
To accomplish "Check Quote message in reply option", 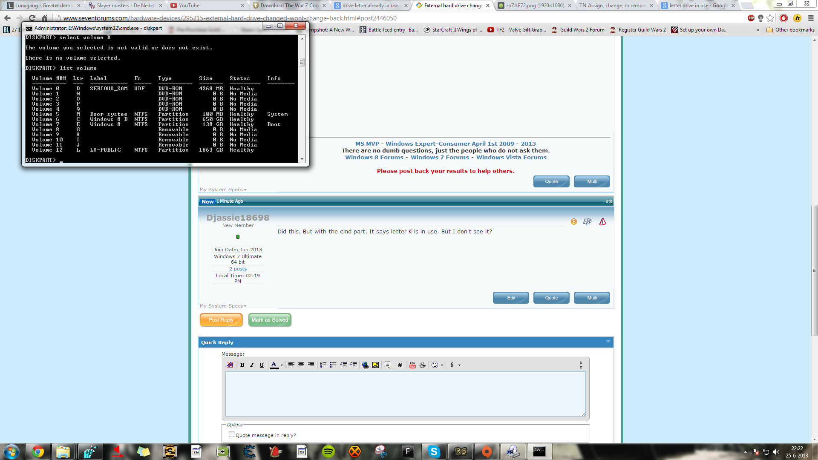I will click(x=231, y=434).
